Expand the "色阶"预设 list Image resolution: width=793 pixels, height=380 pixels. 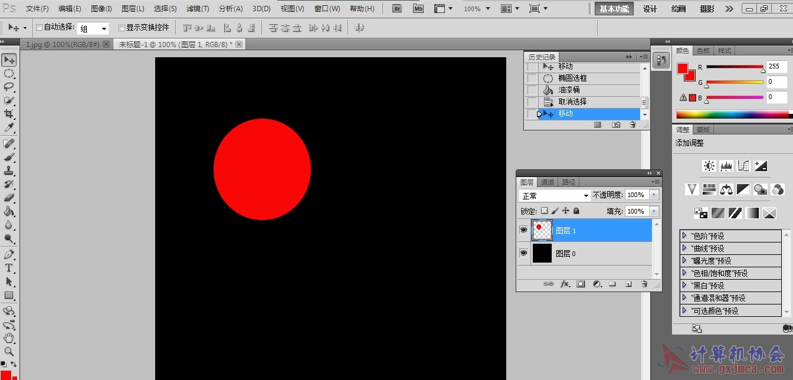(684, 235)
